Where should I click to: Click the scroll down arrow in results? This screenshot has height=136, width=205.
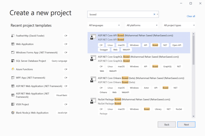[x=194, y=116]
